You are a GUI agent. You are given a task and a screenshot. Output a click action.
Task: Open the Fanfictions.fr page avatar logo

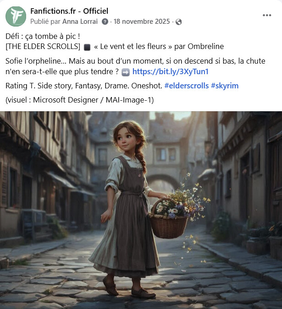pyautogui.click(x=16, y=16)
